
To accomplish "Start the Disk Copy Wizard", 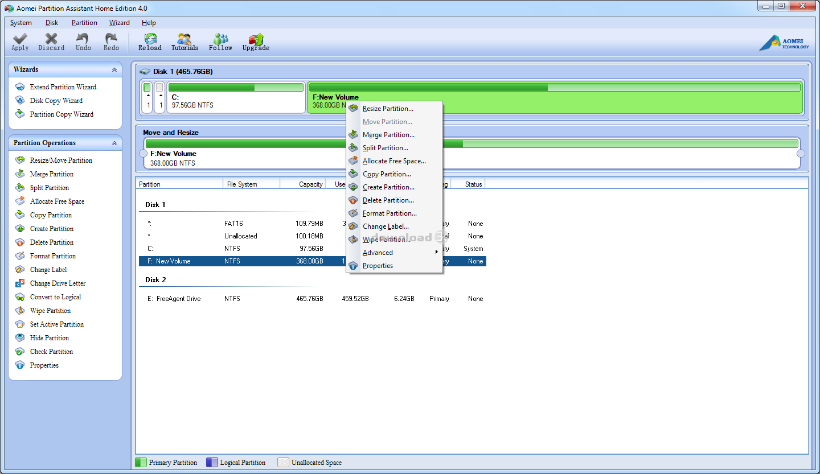I will (x=56, y=100).
